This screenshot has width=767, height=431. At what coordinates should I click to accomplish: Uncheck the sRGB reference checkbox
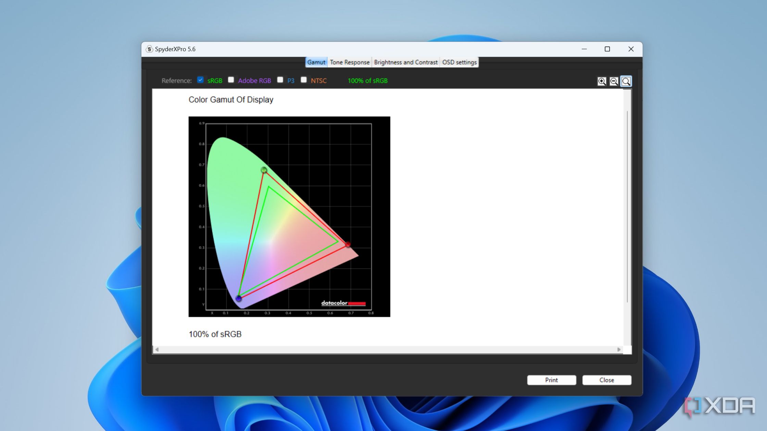200,80
